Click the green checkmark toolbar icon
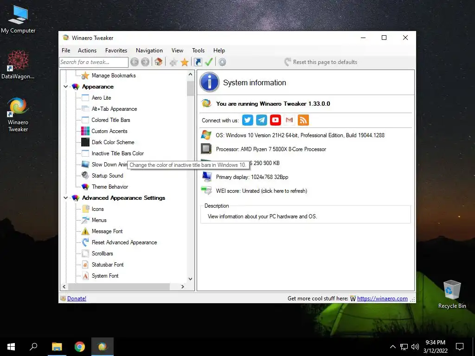Screen dimensions: 475x356 (209, 62)
